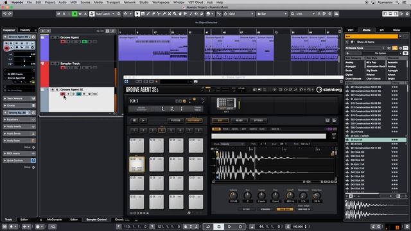Mute the Groove Agent SE track
This screenshot has height=231, width=411.
[53, 90]
